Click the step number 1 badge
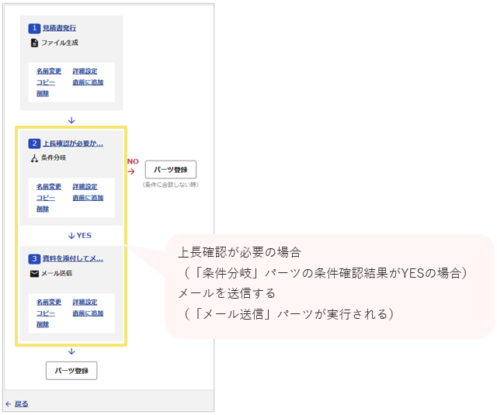Screen dimensions: 497x415 click(34, 28)
